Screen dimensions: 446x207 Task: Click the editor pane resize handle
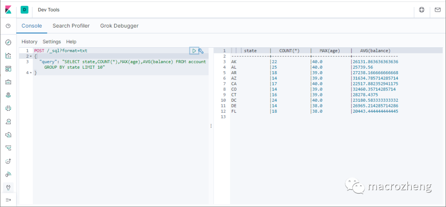point(211,126)
